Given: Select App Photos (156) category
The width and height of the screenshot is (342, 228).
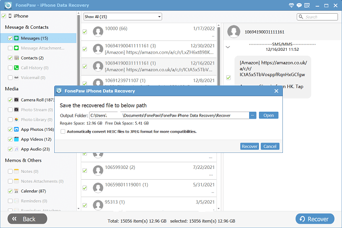Looking at the screenshot, I should click(x=37, y=129).
